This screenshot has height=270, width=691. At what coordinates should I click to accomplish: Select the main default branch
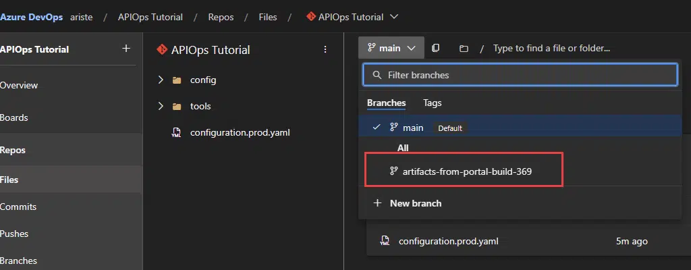(412, 127)
